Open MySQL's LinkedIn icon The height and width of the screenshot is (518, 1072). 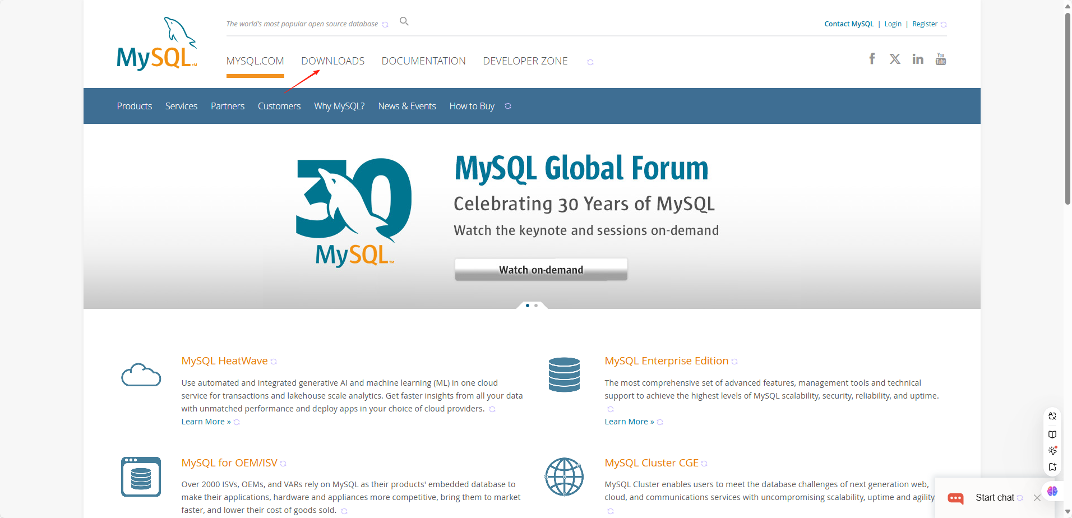click(x=918, y=59)
